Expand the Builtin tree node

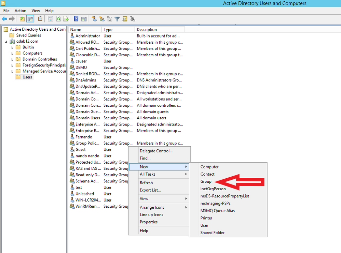(x=13, y=47)
